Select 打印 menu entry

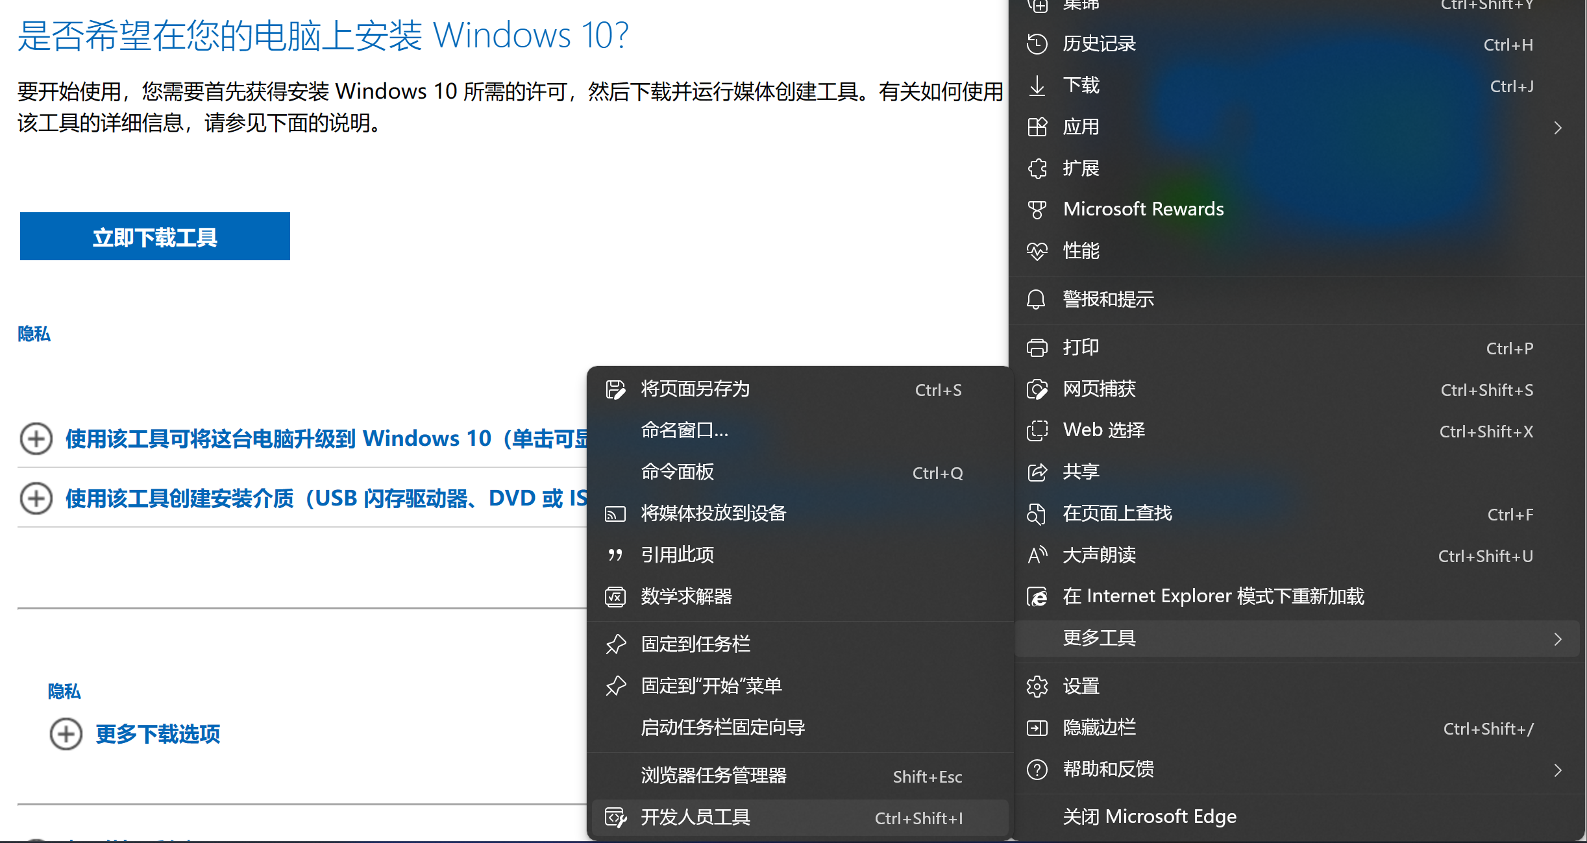(x=1081, y=348)
